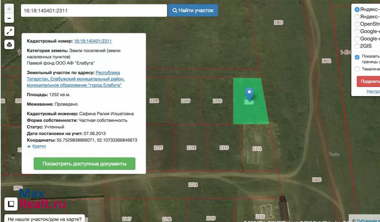Image resolution: width=380 pixels, height=222 pixels.
Task: Select the 2GIS map layer
Action: point(357,46)
